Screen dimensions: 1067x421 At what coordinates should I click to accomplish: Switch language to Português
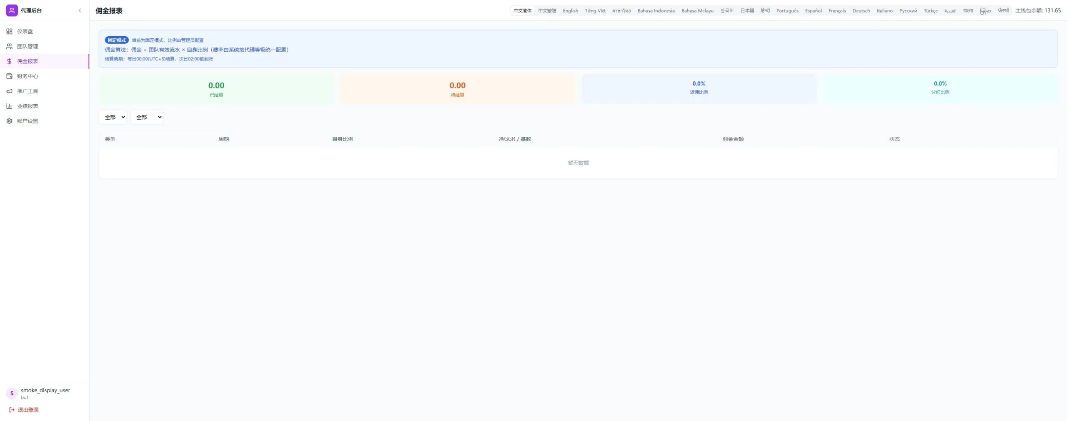point(787,11)
